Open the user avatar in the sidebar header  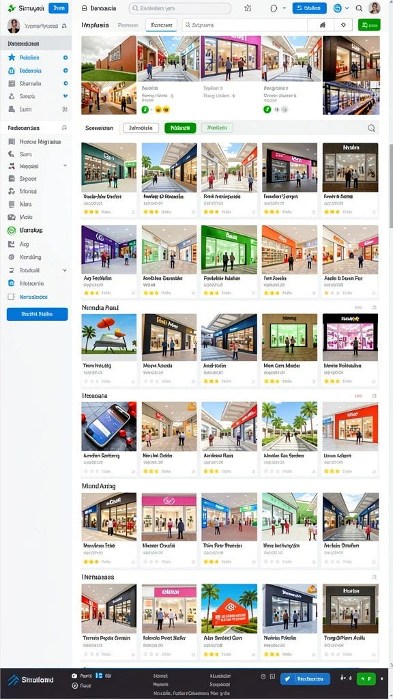(14, 26)
